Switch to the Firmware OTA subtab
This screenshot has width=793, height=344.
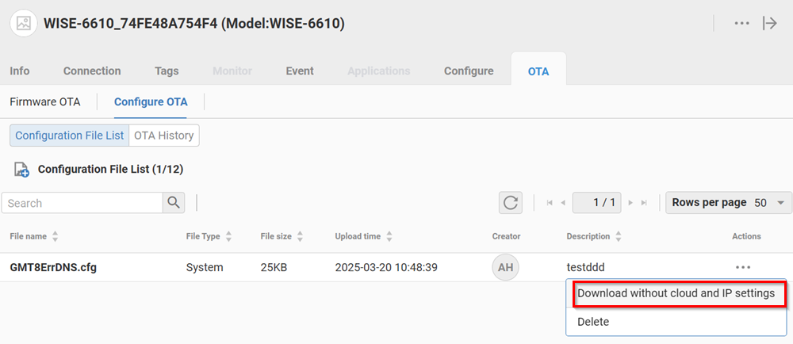45,101
